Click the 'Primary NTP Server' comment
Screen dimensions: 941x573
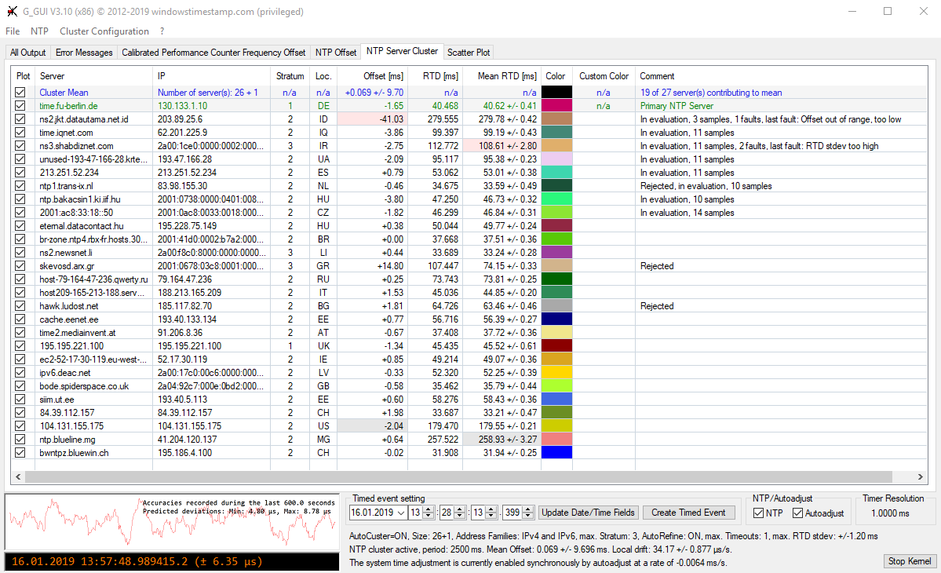(677, 106)
